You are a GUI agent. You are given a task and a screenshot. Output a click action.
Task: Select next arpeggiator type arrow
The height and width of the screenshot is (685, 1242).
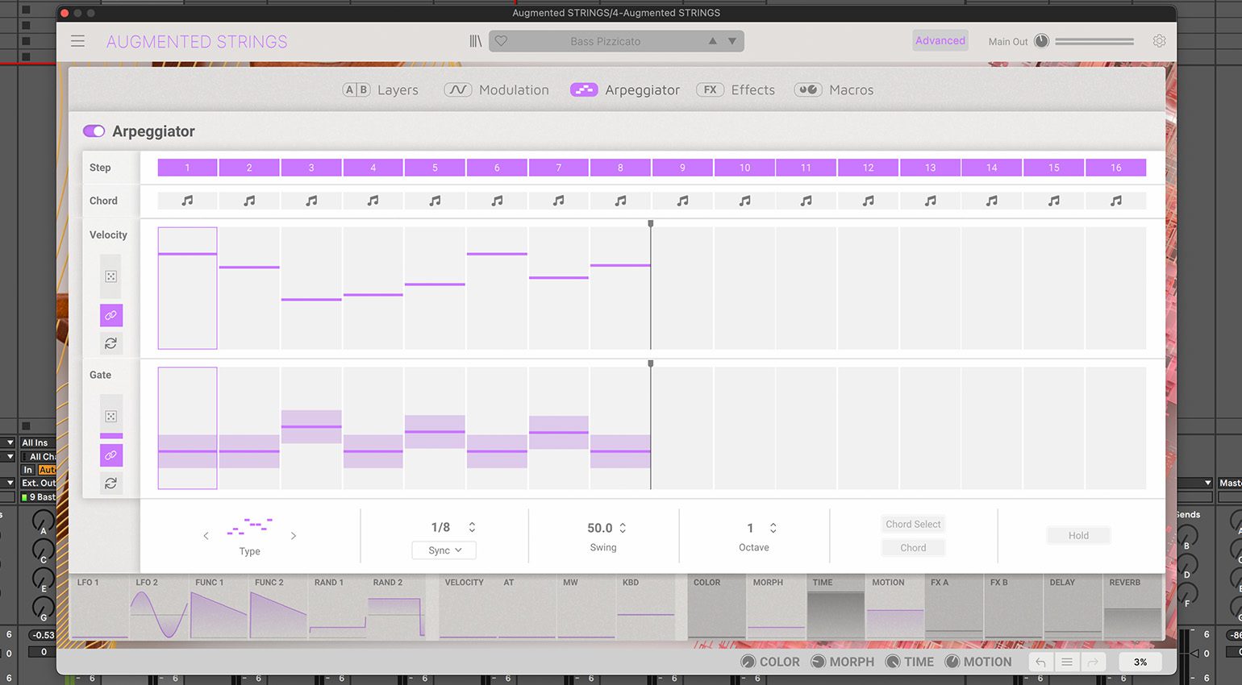pos(294,536)
